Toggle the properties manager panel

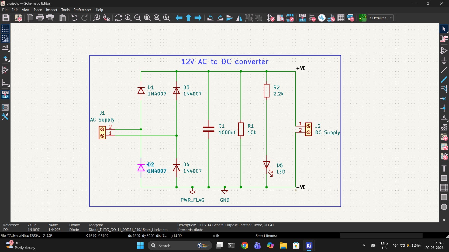(5, 107)
